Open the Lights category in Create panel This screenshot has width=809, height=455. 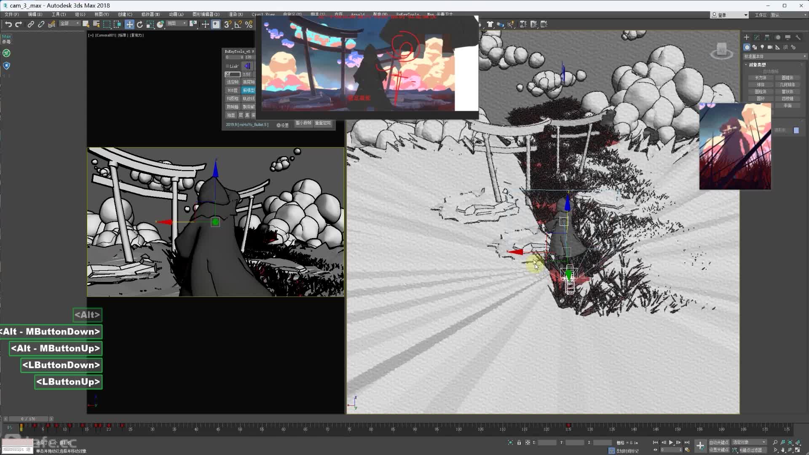click(x=762, y=47)
